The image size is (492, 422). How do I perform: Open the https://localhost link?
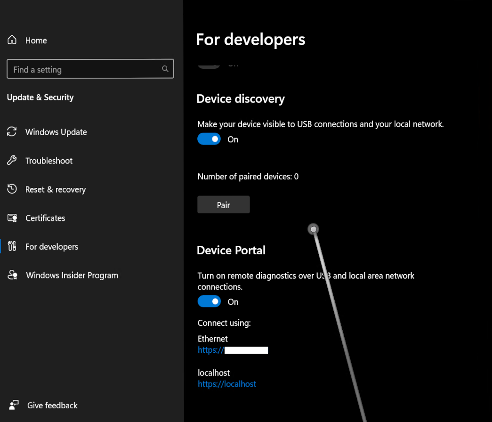point(227,384)
